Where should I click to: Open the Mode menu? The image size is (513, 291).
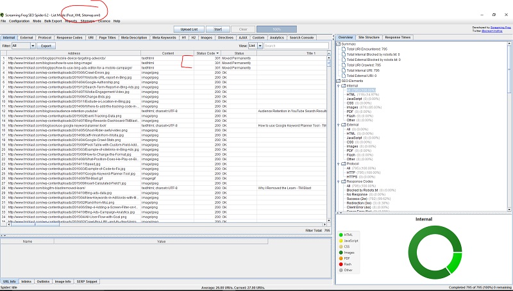(37, 21)
